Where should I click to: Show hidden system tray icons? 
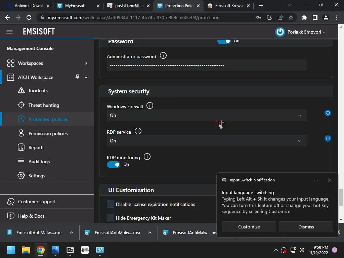(x=276, y=250)
